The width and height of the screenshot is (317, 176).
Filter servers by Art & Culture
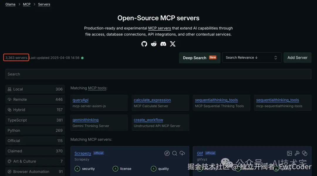coord(35,161)
